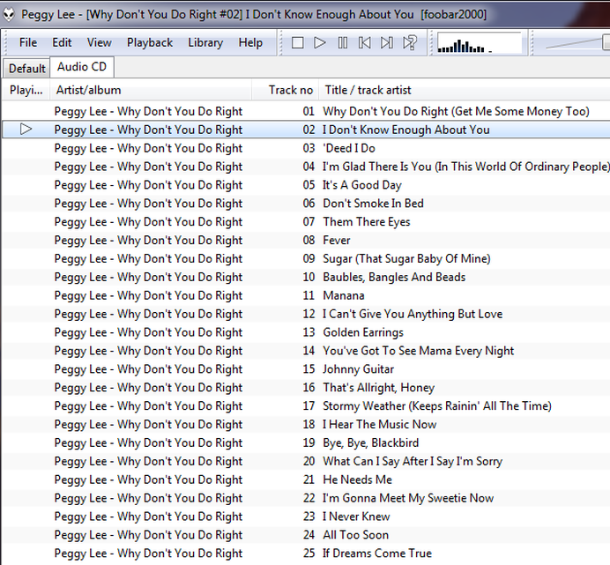The width and height of the screenshot is (610, 565).
Task: Select I'm Gonna Meet My Sweetie Now
Action: pos(306,498)
